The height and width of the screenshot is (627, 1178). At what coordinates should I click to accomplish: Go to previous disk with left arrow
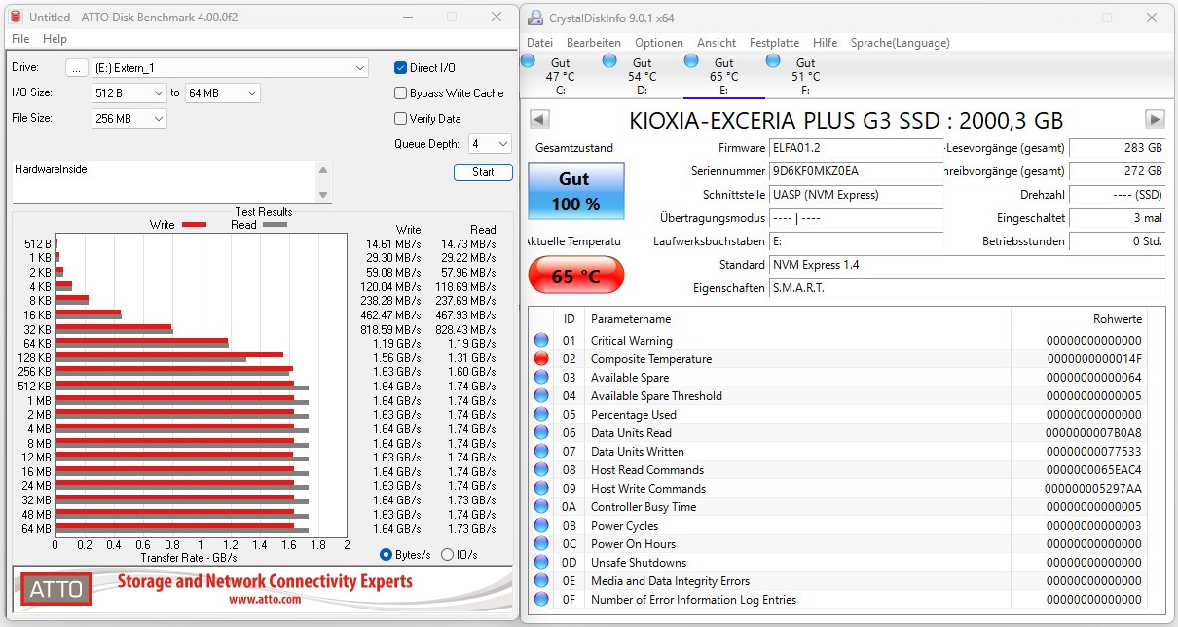(x=539, y=120)
